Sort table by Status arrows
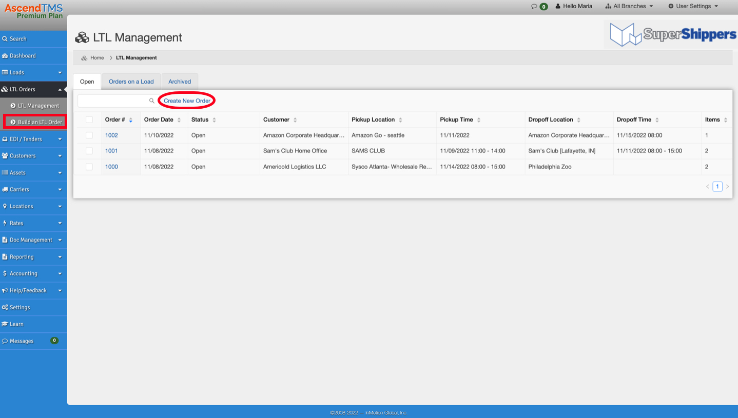The image size is (738, 418). (214, 120)
